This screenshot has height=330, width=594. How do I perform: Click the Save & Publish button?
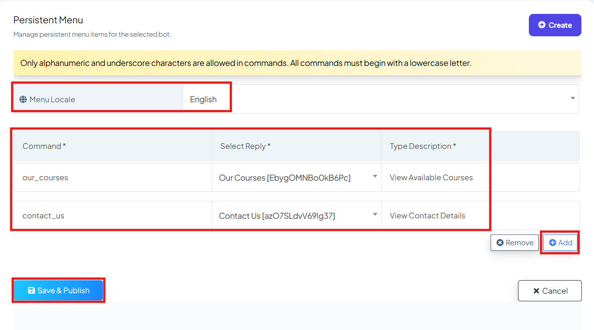click(58, 291)
